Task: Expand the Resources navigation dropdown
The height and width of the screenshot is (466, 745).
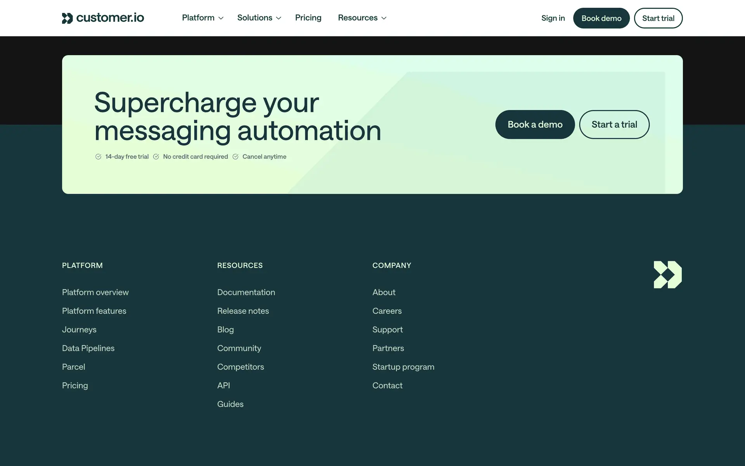Action: tap(362, 18)
